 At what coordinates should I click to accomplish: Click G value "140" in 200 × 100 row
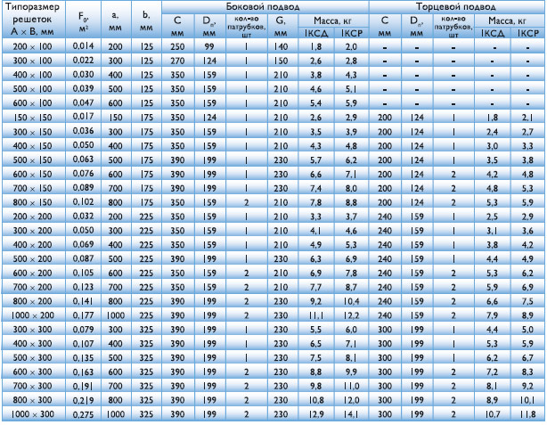point(281,46)
